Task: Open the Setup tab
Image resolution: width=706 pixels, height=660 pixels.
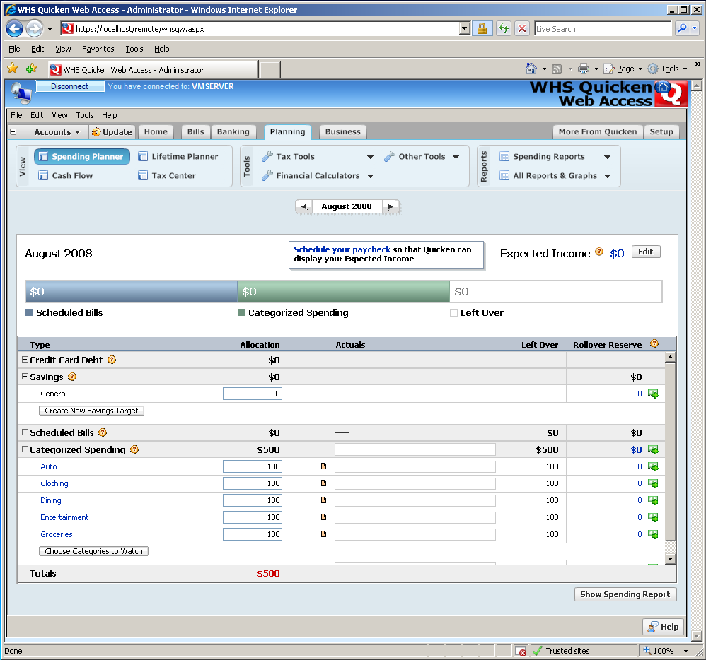Action: coord(661,132)
